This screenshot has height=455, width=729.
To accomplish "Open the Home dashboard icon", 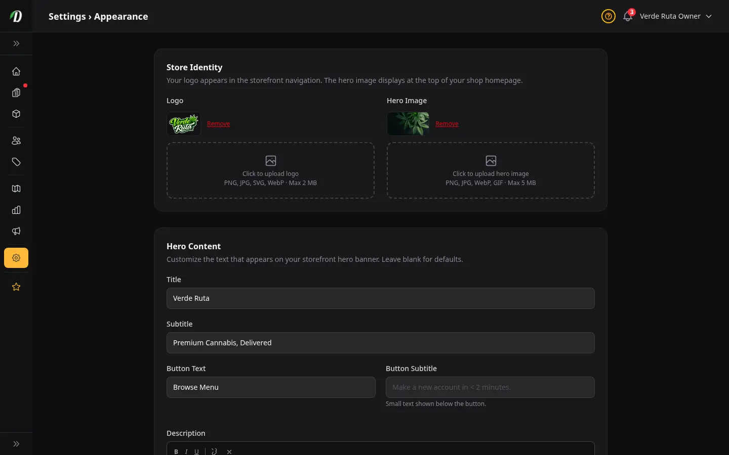I will point(16,71).
